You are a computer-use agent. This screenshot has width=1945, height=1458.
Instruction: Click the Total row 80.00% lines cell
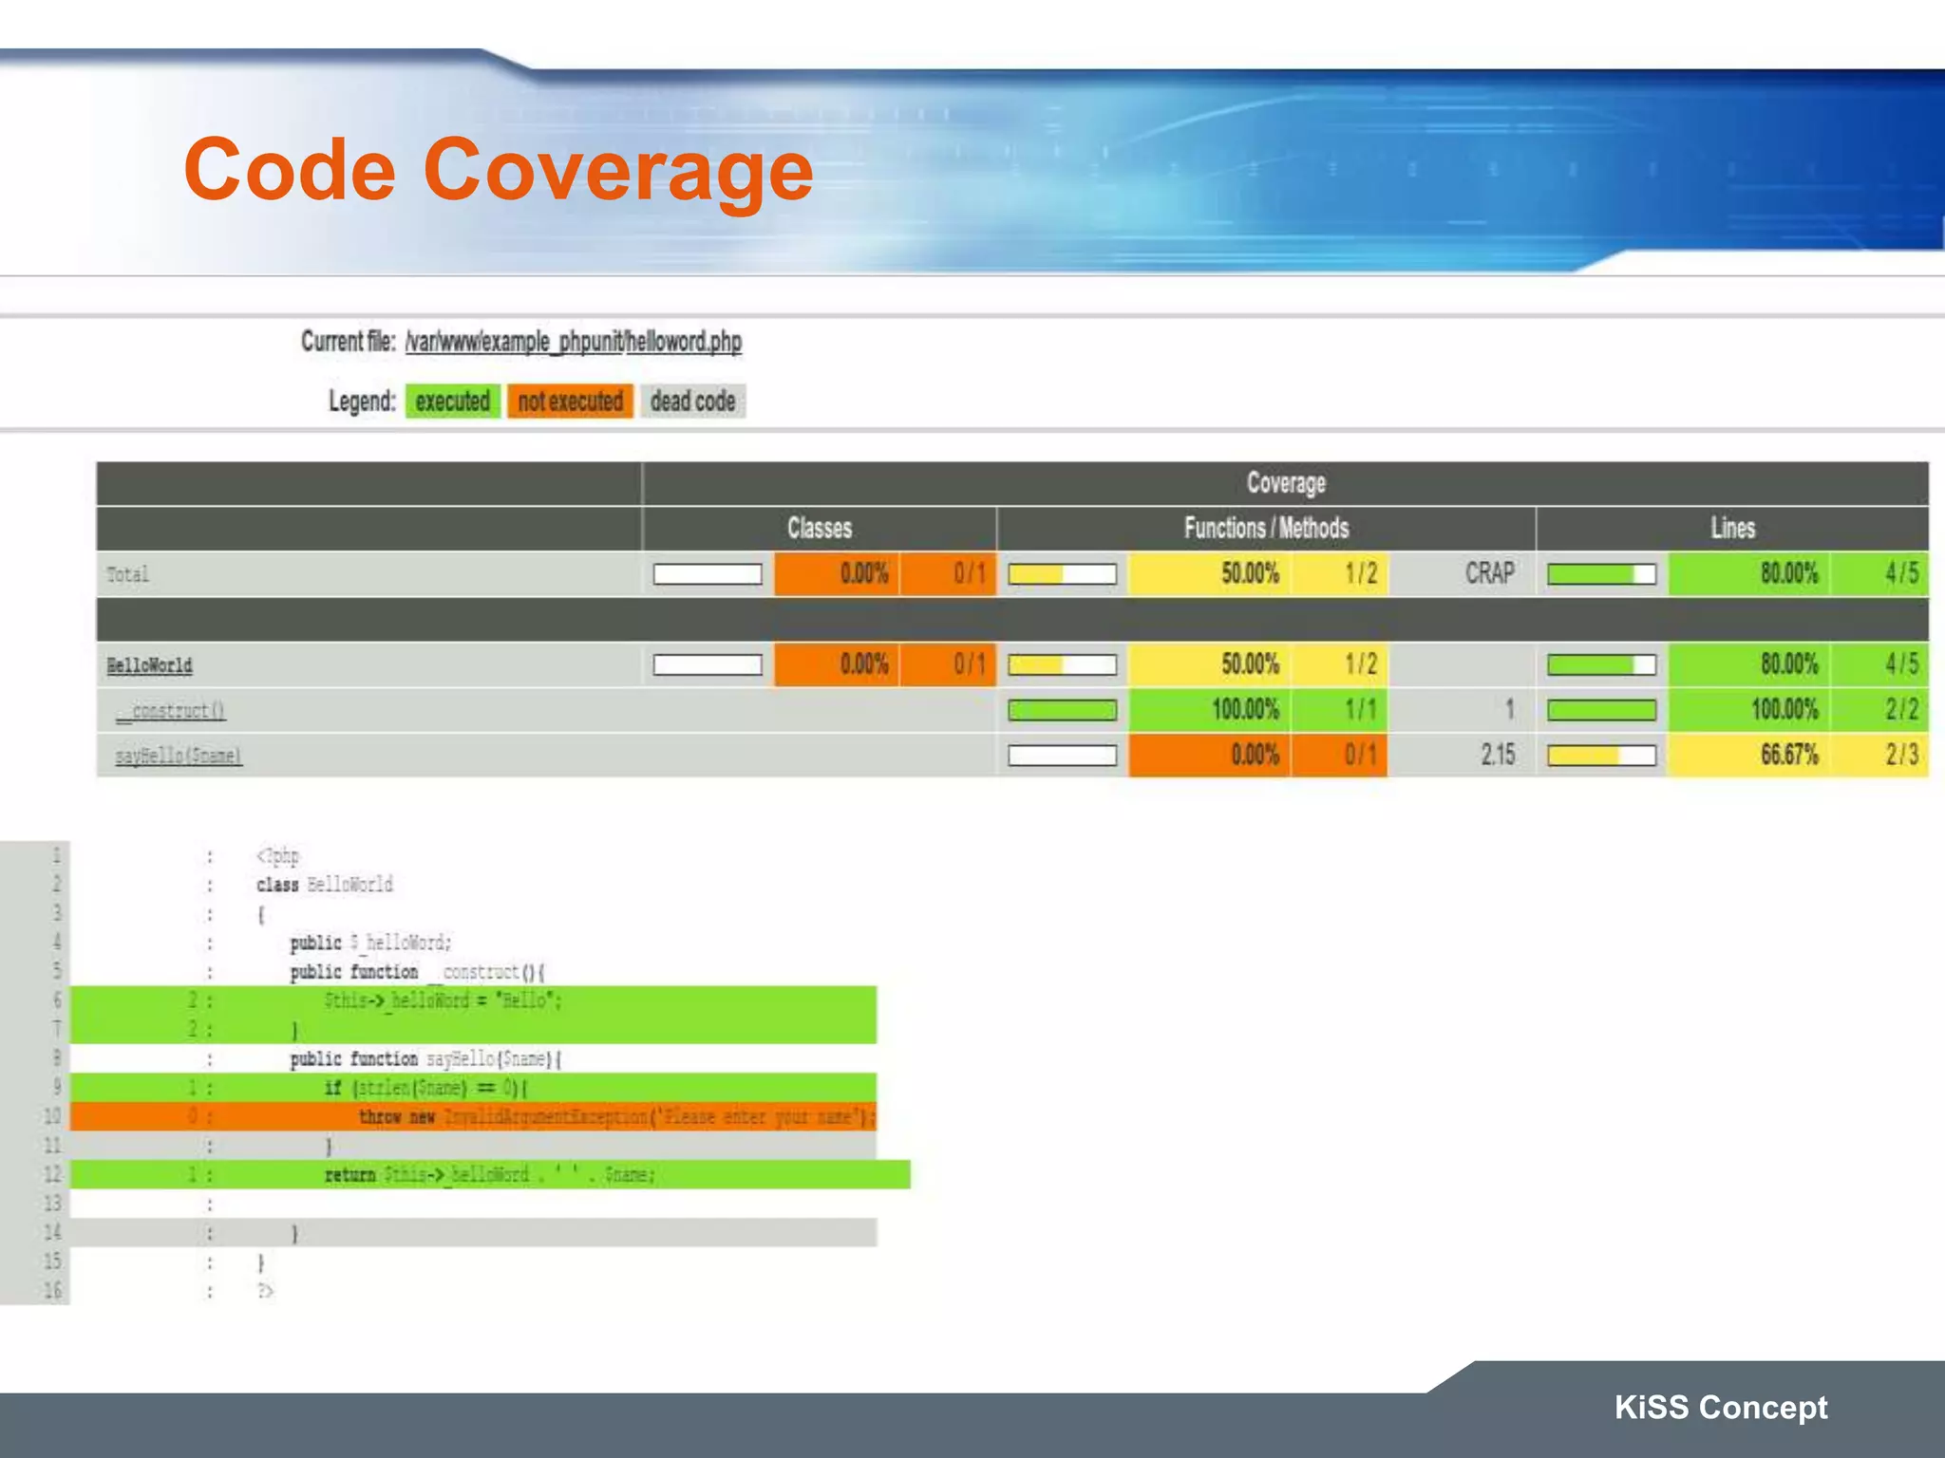pos(1788,574)
